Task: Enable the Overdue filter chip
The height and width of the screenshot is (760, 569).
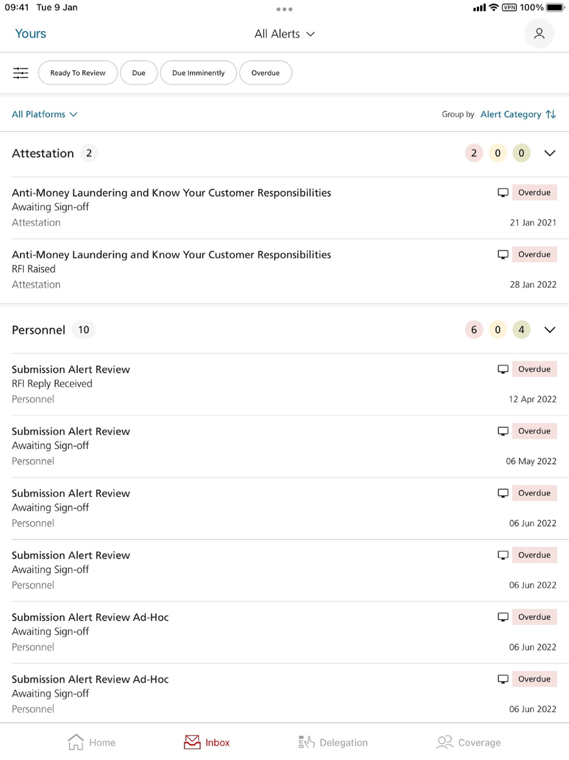Action: pyautogui.click(x=265, y=73)
